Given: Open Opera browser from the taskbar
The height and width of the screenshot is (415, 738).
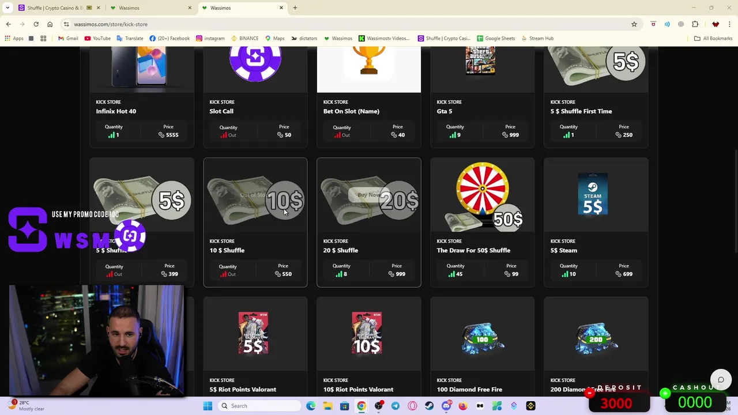Looking at the screenshot, I should click(412, 406).
